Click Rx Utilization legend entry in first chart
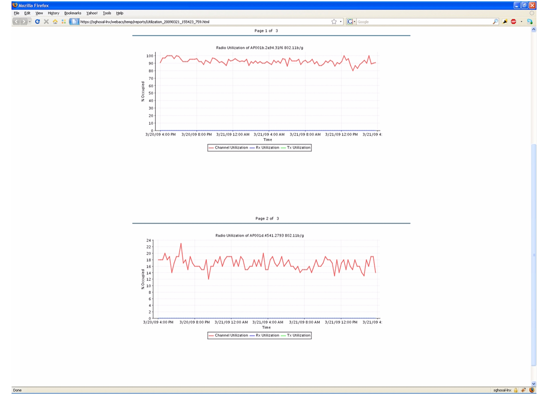Screen dimensions: 548x395 264,148
